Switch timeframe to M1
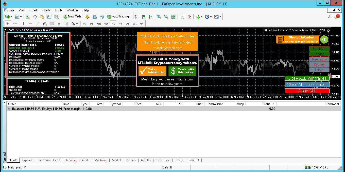Image resolution: width=345 pixels, height=172 pixels. point(85,24)
